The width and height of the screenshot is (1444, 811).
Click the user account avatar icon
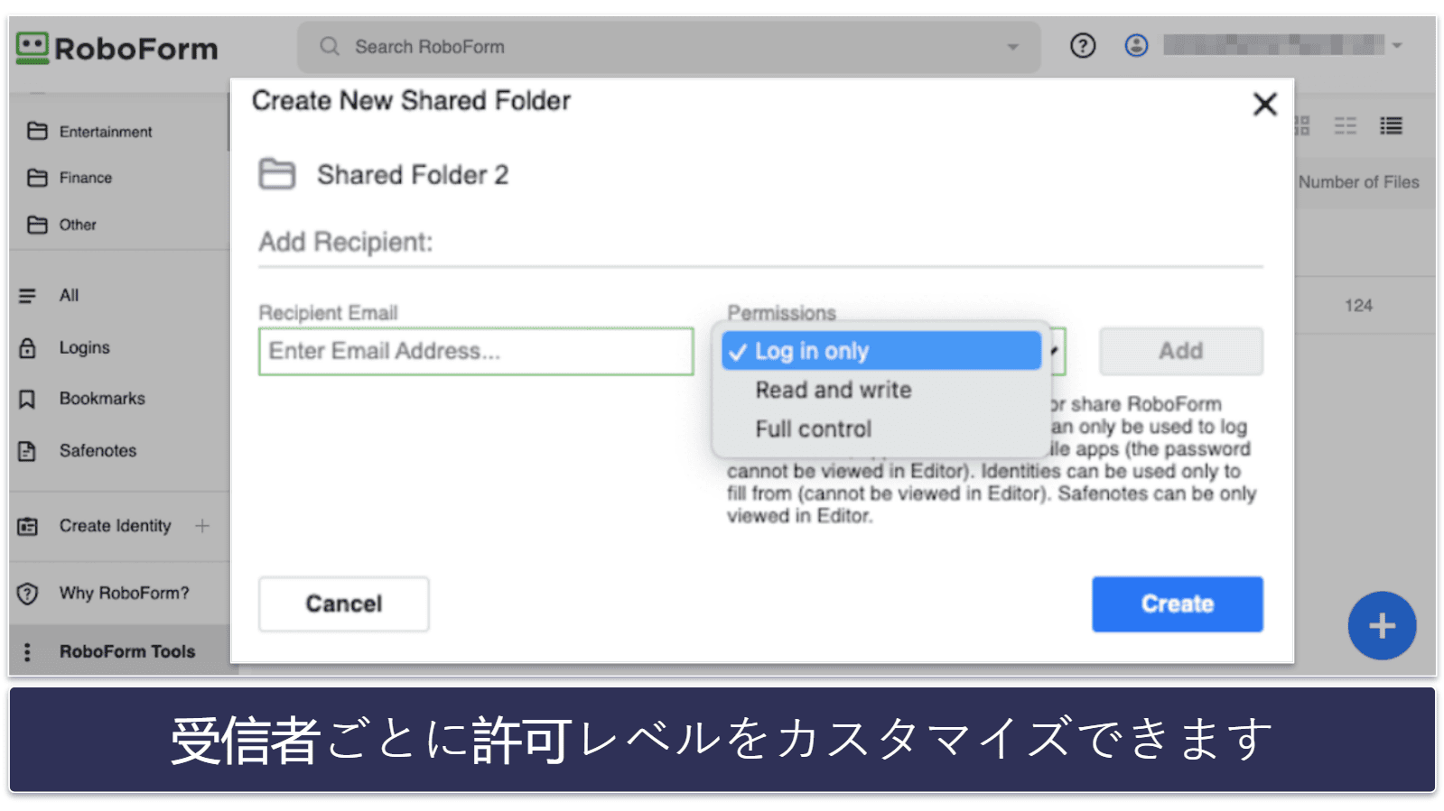(1136, 45)
